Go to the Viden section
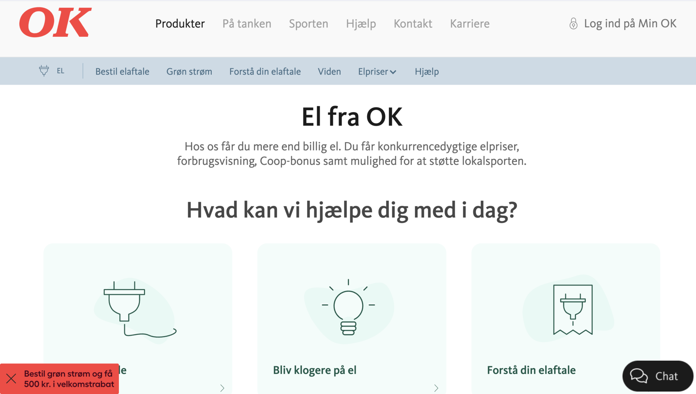The width and height of the screenshot is (696, 394). point(329,71)
